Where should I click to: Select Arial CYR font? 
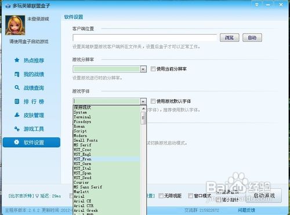coord(107,206)
